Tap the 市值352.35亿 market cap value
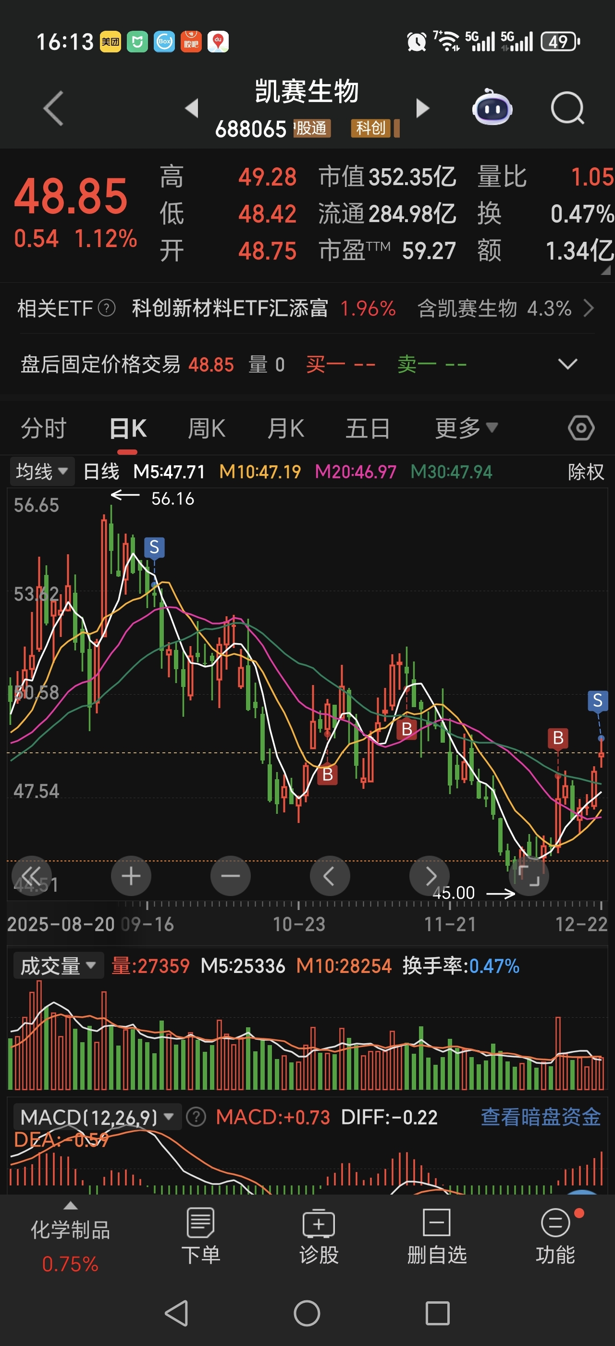This screenshot has width=615, height=1346. (x=387, y=176)
